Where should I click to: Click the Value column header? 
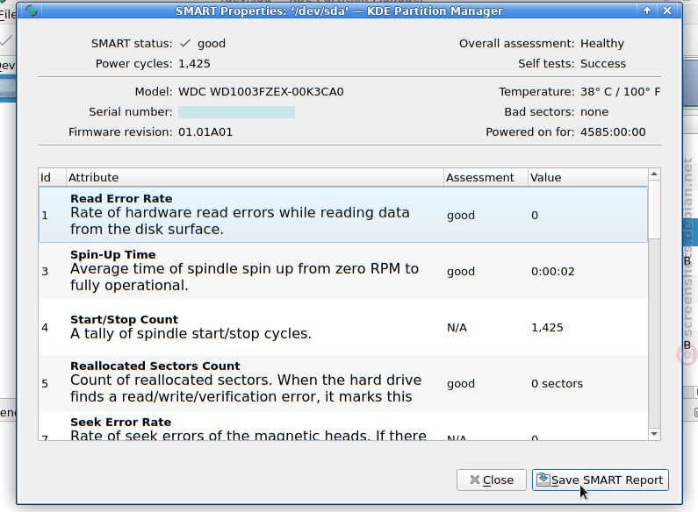587,177
